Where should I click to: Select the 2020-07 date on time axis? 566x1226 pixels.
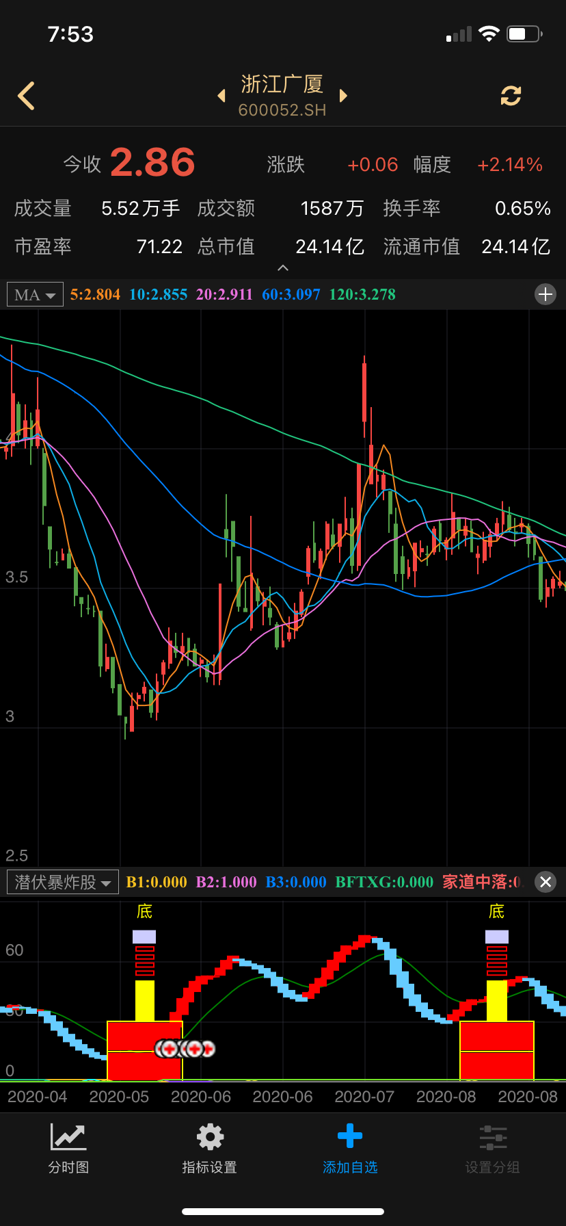point(364,1097)
